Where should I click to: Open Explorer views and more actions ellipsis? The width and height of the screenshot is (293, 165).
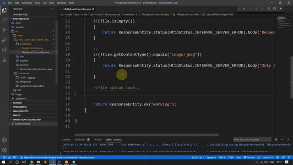pos(53,9)
